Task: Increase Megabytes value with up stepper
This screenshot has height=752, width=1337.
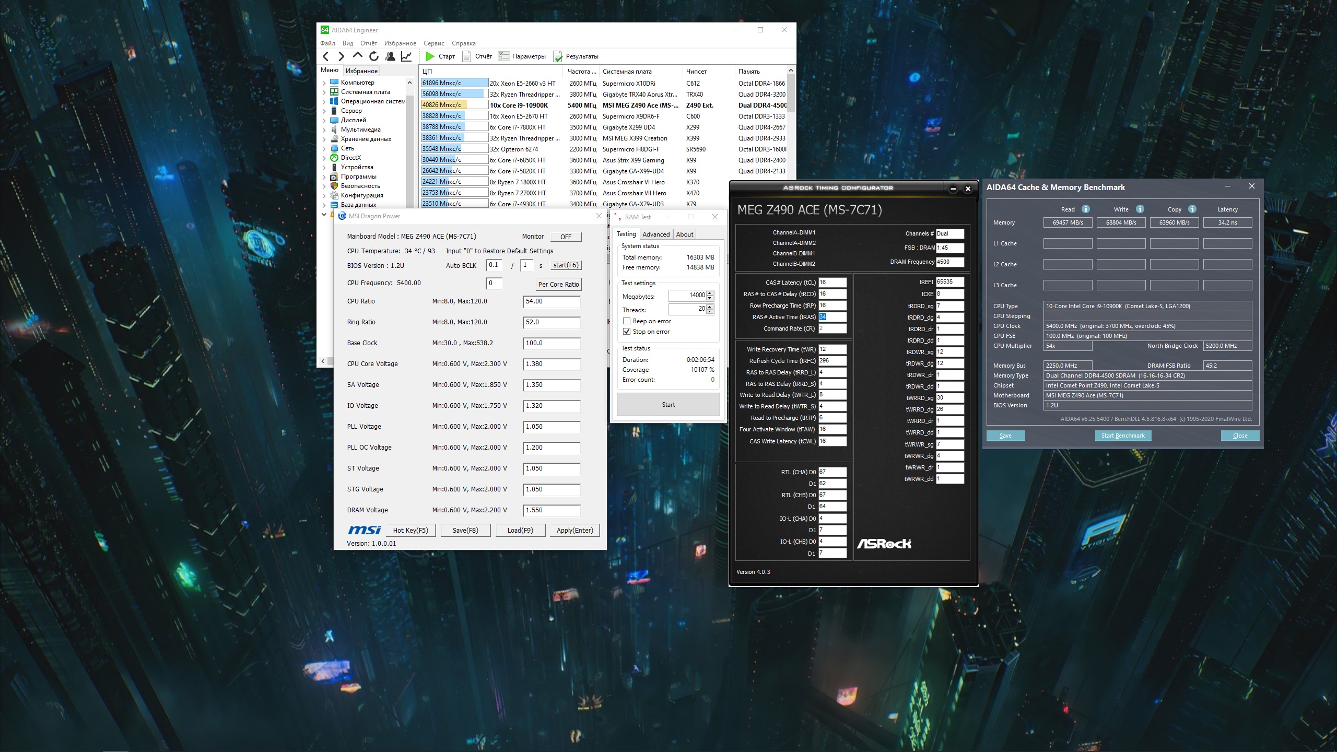Action: tap(710, 293)
